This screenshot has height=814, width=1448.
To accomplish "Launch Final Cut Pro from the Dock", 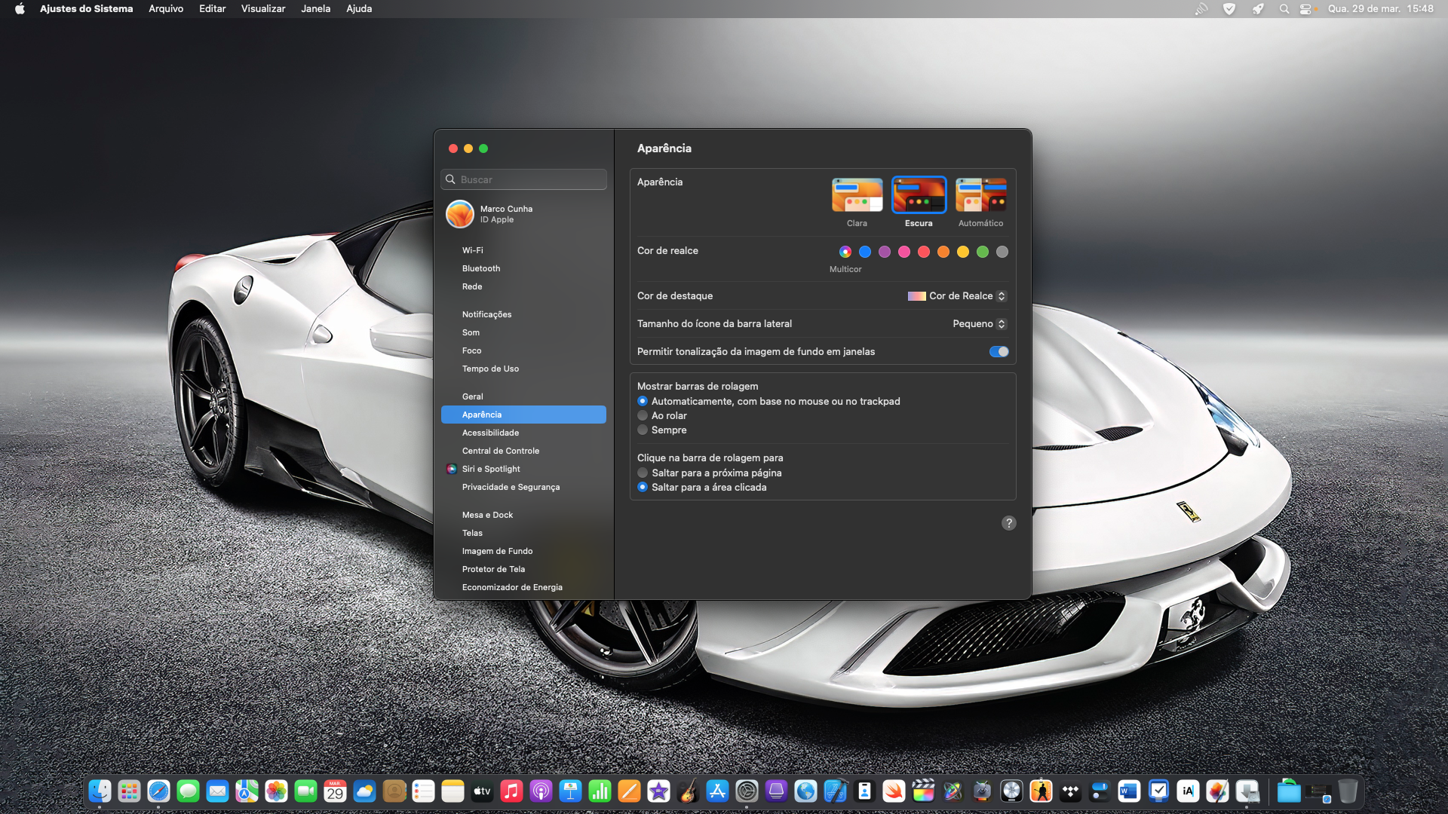I will click(x=923, y=791).
